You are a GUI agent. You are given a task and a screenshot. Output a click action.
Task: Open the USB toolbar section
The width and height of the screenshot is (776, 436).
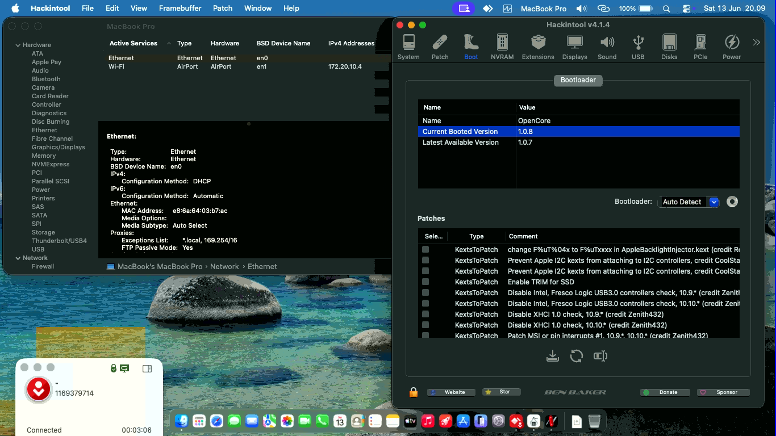pyautogui.click(x=638, y=47)
